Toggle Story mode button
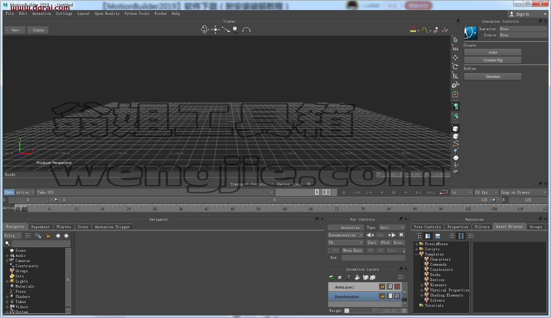Screen dimensions: 551x318 click(x=9, y=193)
